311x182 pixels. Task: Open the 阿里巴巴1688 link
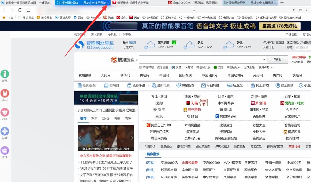[x=159, y=125]
